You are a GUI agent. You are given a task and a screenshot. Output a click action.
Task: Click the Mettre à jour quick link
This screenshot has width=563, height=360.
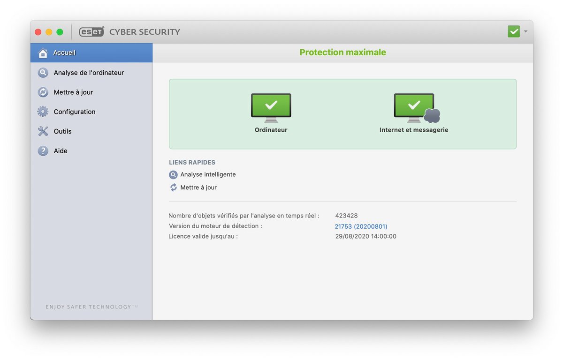(198, 187)
